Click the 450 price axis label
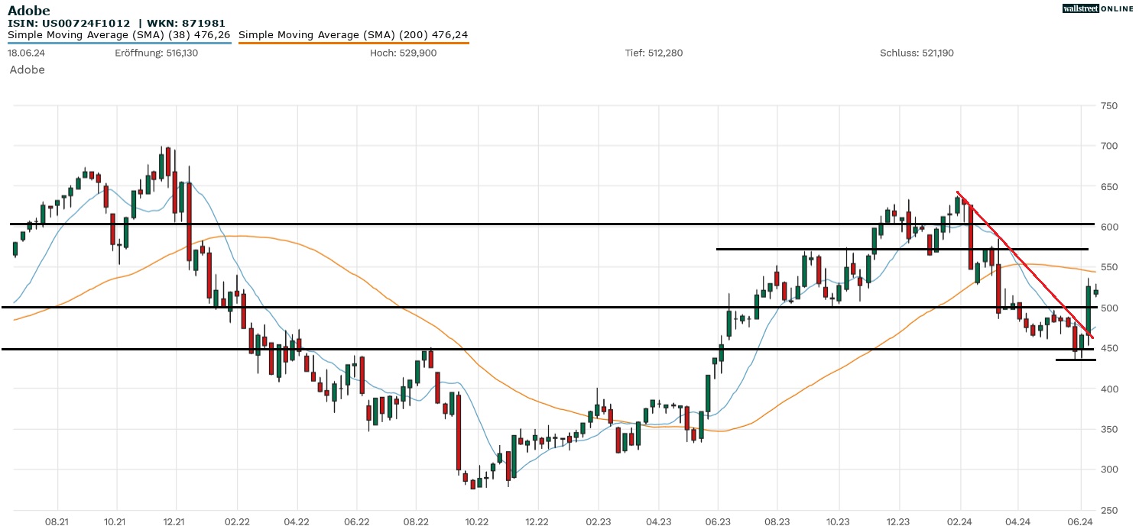Image resolution: width=1139 pixels, height=526 pixels. [x=1108, y=348]
